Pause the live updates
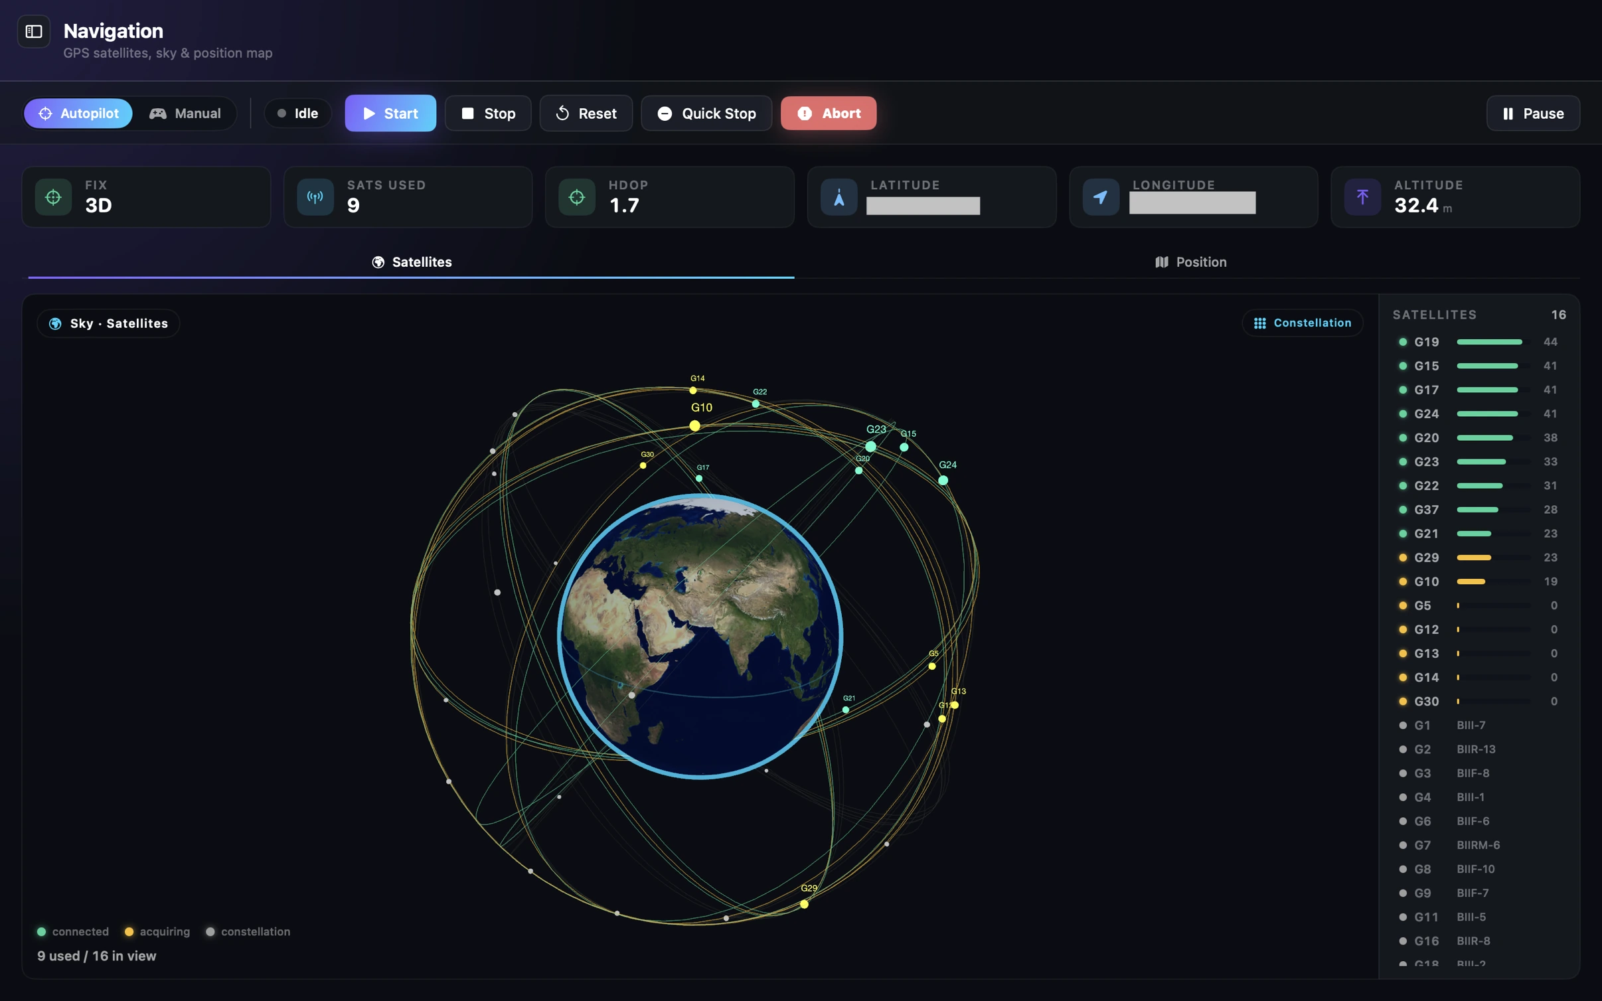The width and height of the screenshot is (1602, 1001). 1533,114
